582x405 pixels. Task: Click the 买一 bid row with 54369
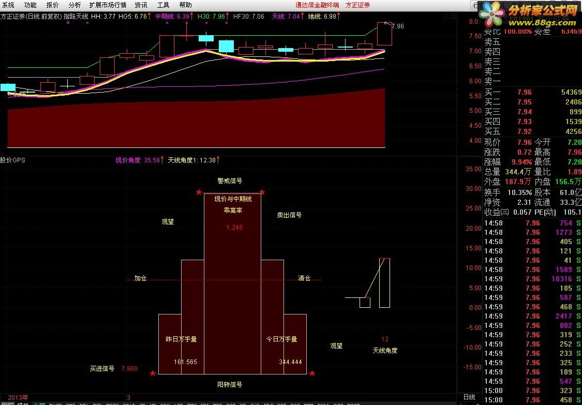pyautogui.click(x=533, y=92)
